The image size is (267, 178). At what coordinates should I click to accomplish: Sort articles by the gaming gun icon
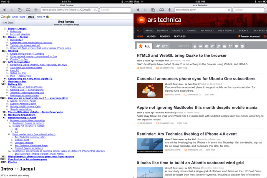click(x=212, y=46)
